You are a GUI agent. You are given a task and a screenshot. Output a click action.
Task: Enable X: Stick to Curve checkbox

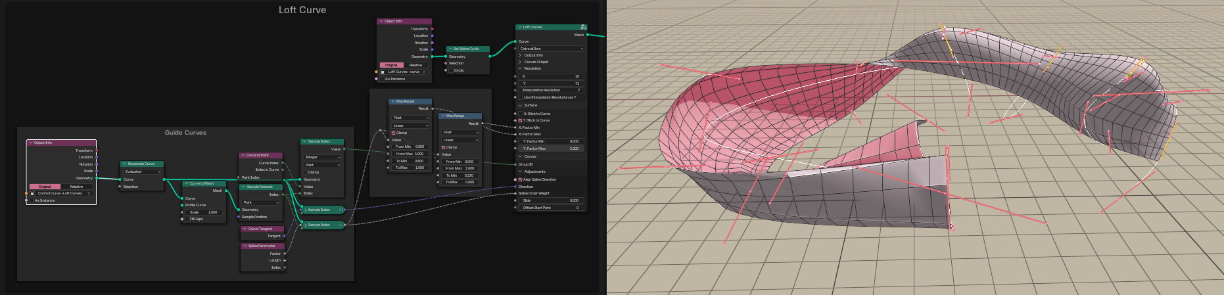(x=521, y=114)
